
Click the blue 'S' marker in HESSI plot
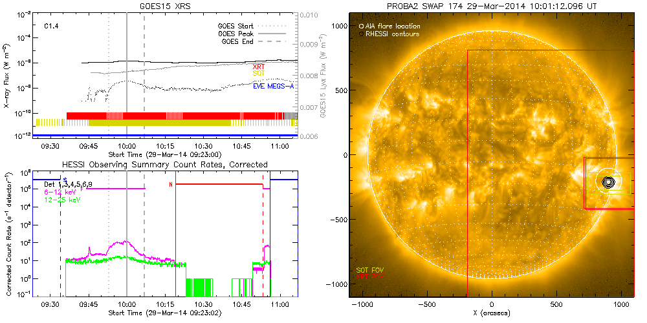(x=65, y=179)
